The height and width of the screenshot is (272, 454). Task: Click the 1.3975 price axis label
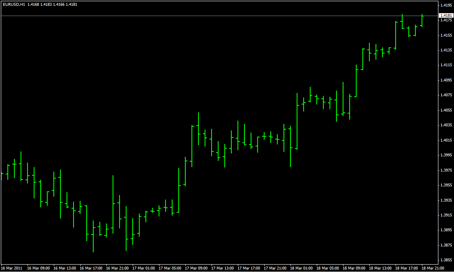click(446, 170)
